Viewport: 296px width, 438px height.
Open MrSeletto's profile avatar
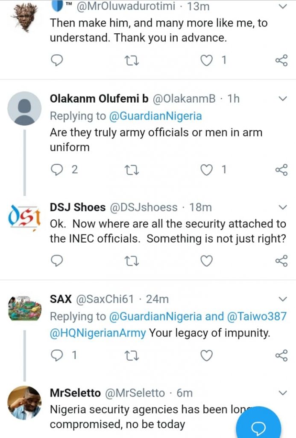24,402
